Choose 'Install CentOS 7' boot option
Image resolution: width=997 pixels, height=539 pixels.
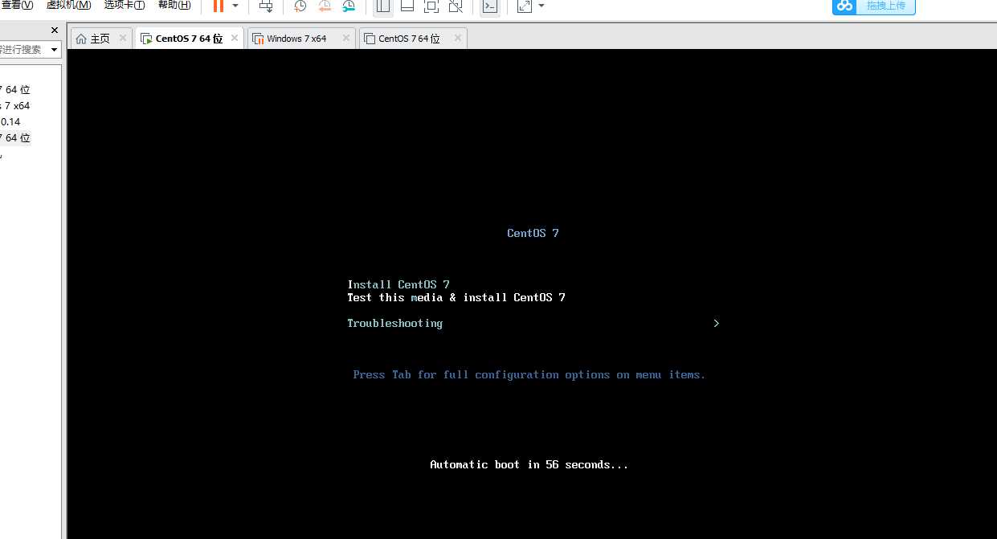(x=398, y=284)
